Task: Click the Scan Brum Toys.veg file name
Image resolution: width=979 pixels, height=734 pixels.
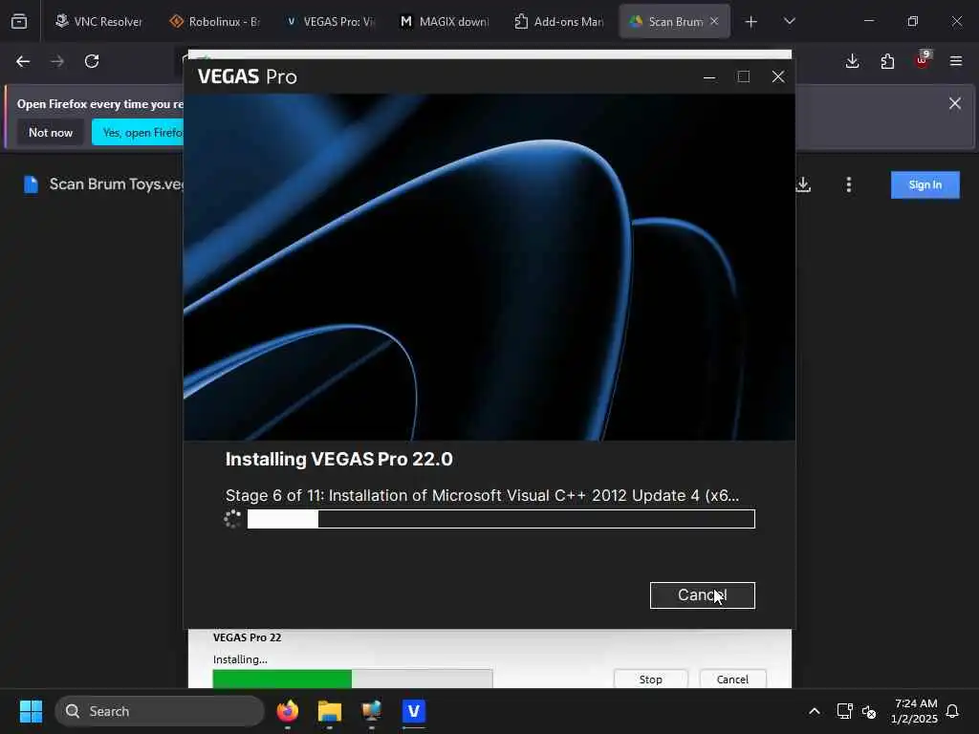Action: click(117, 184)
